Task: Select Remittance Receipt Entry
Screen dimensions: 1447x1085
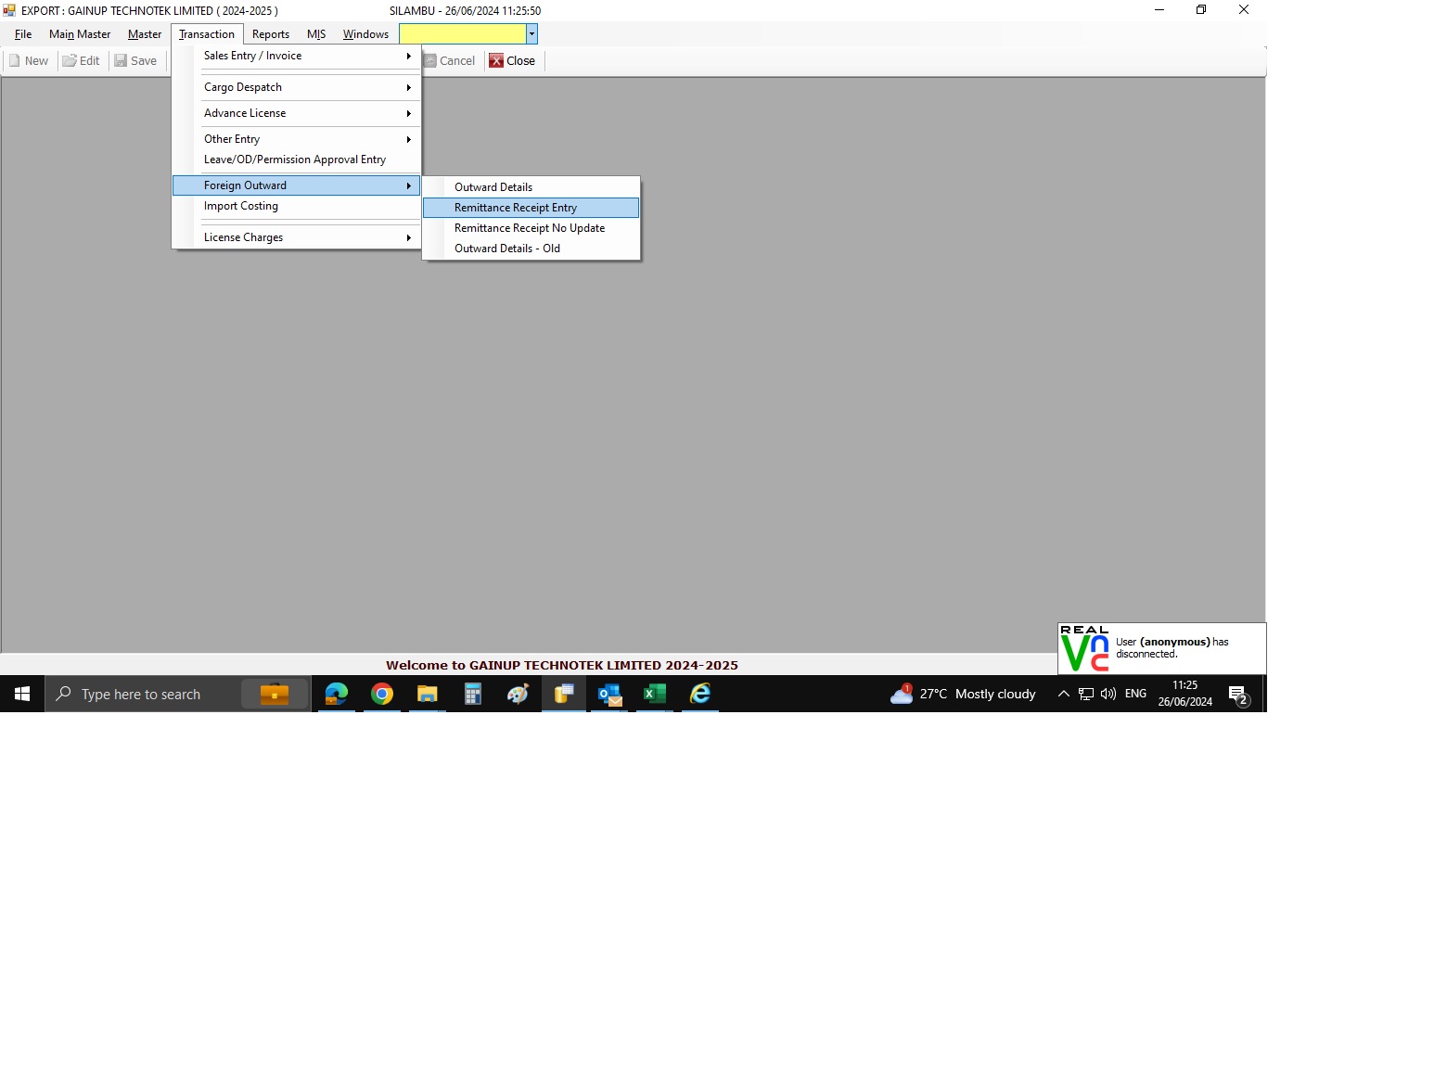Action: 516,208
